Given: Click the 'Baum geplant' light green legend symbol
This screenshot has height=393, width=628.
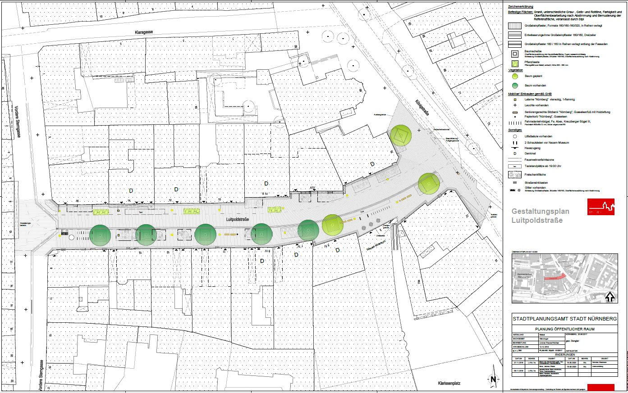Looking at the screenshot, I should coord(514,77).
